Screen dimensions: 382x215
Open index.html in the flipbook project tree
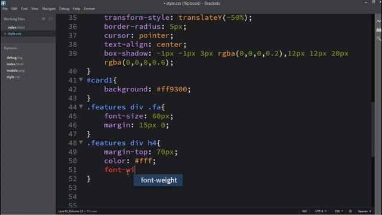(x=15, y=64)
